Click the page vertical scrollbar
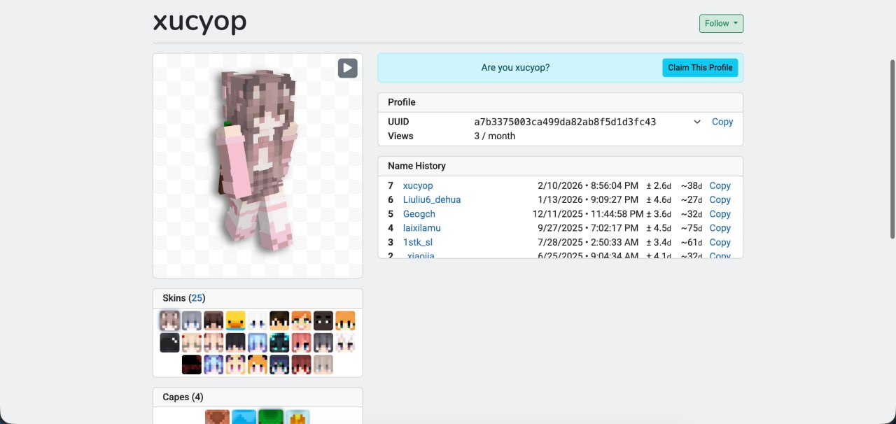Viewport: 896px width, 424px height. [x=892, y=148]
